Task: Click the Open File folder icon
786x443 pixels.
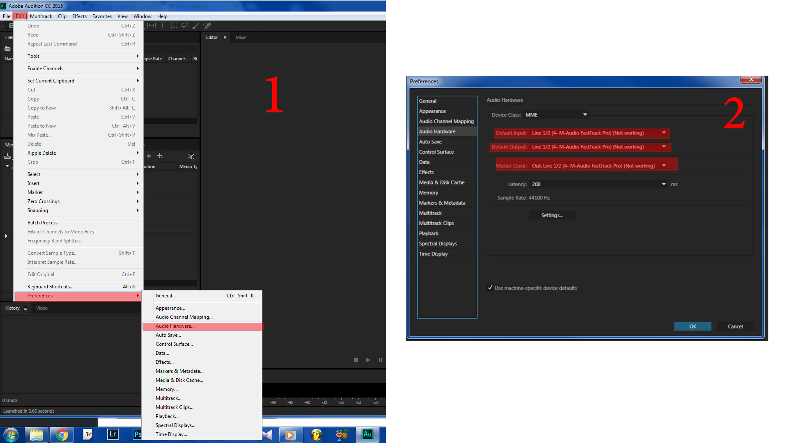Action: point(7,48)
